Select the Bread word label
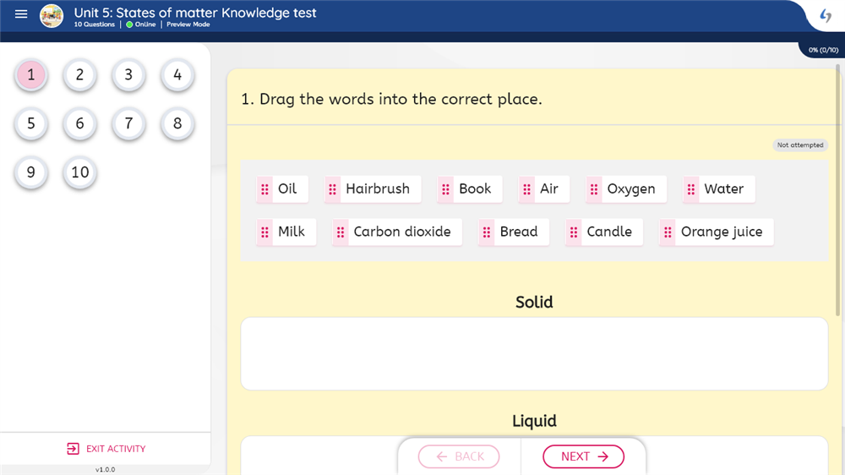The image size is (845, 475). pos(519,232)
